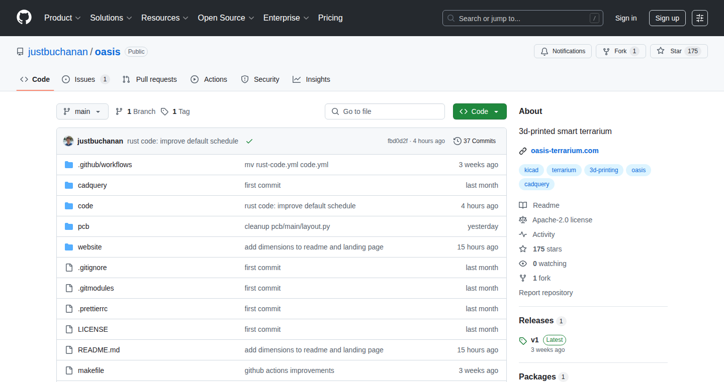Open the main branch dropdown
The width and height of the screenshot is (724, 382).
click(82, 111)
